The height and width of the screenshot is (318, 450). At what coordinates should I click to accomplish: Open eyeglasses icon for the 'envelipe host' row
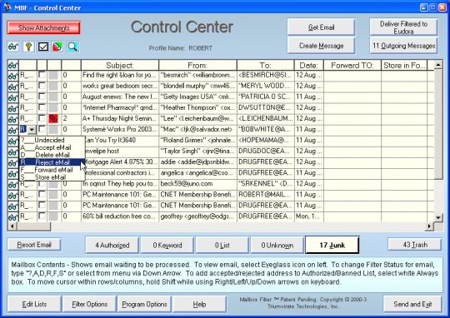tap(13, 152)
